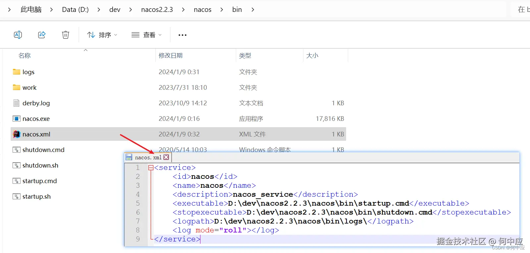The image size is (530, 253).
Task: Select the startup.sh file icon
Action: click(x=17, y=196)
